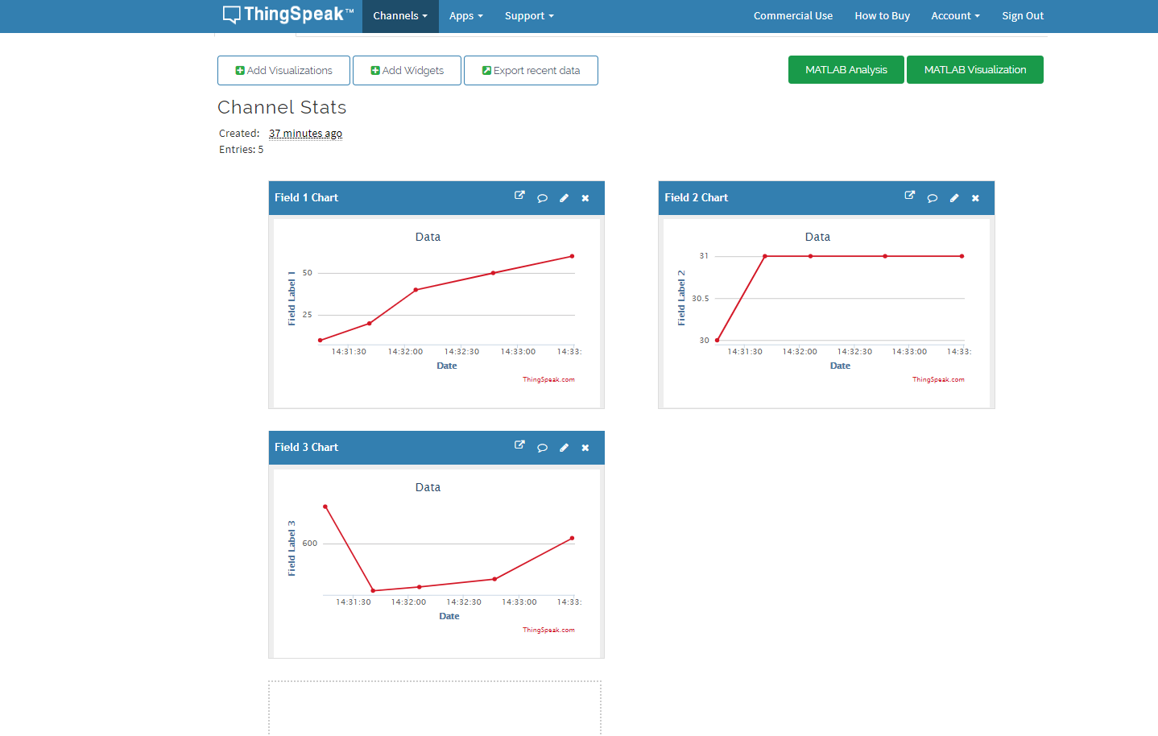Open Field 3 Chart in new window
1158x736 pixels.
pyautogui.click(x=519, y=445)
